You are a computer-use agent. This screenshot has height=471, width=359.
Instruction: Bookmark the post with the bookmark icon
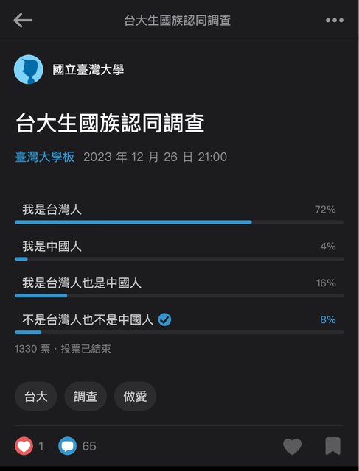pyautogui.click(x=332, y=446)
